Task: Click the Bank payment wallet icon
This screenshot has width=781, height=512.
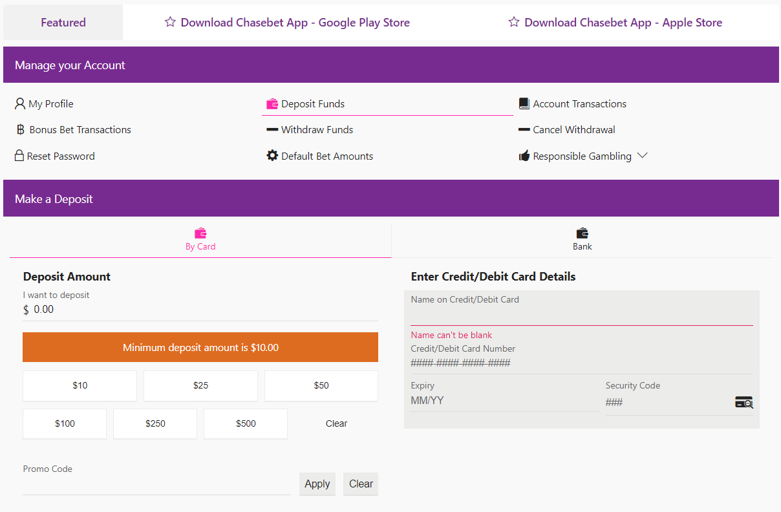Action: pyautogui.click(x=582, y=232)
